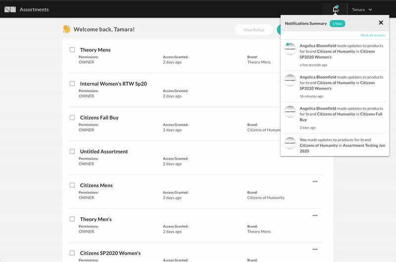Check the Citizens Mens checkbox
Viewport: 396px width, 262px height.
point(72,185)
